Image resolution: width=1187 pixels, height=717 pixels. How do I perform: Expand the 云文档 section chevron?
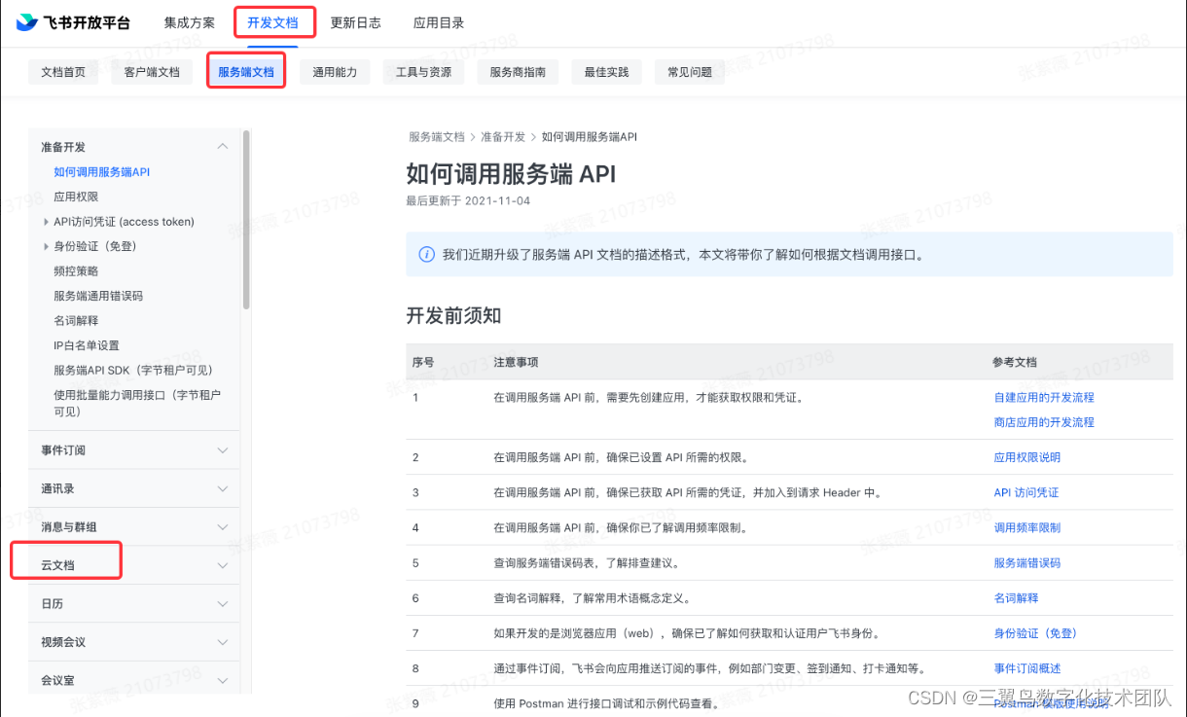(x=223, y=565)
